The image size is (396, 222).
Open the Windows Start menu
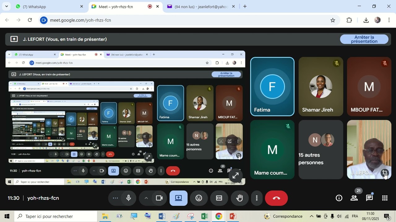[x=7, y=216]
